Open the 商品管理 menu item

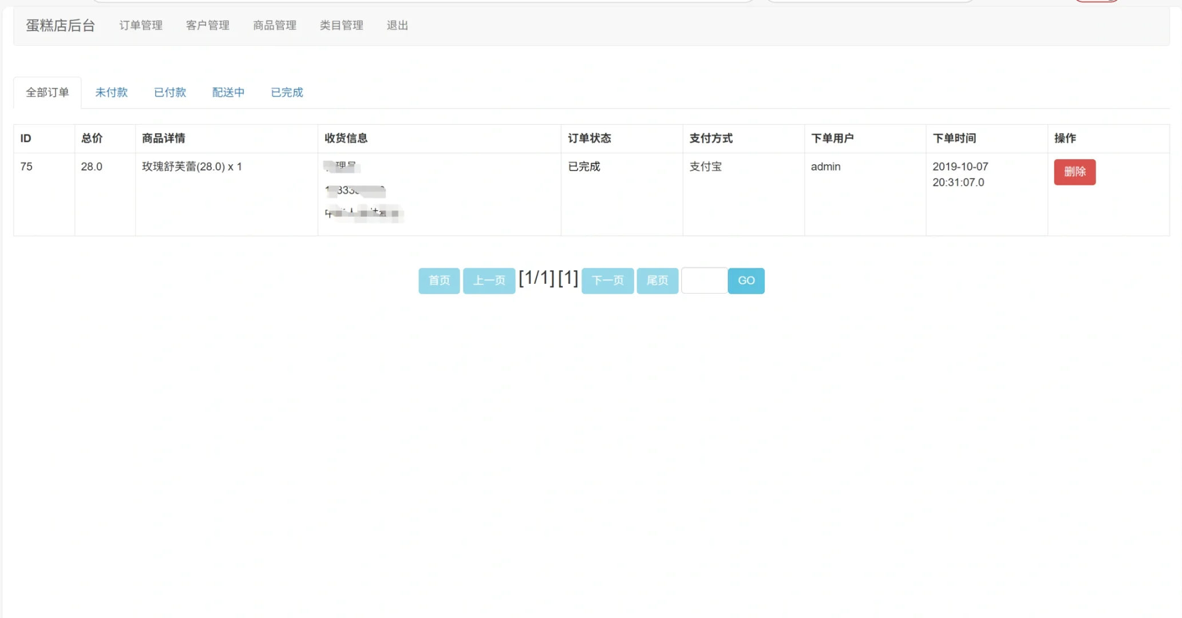pyautogui.click(x=274, y=25)
